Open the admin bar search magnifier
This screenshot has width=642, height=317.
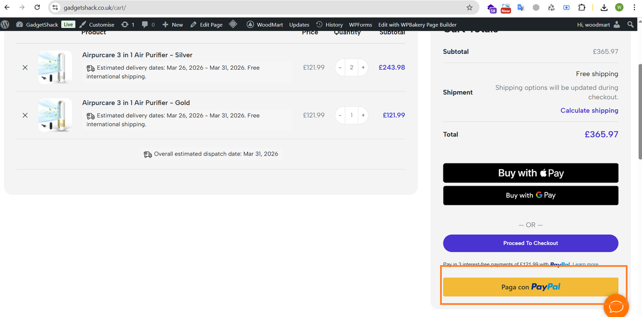[630, 24]
